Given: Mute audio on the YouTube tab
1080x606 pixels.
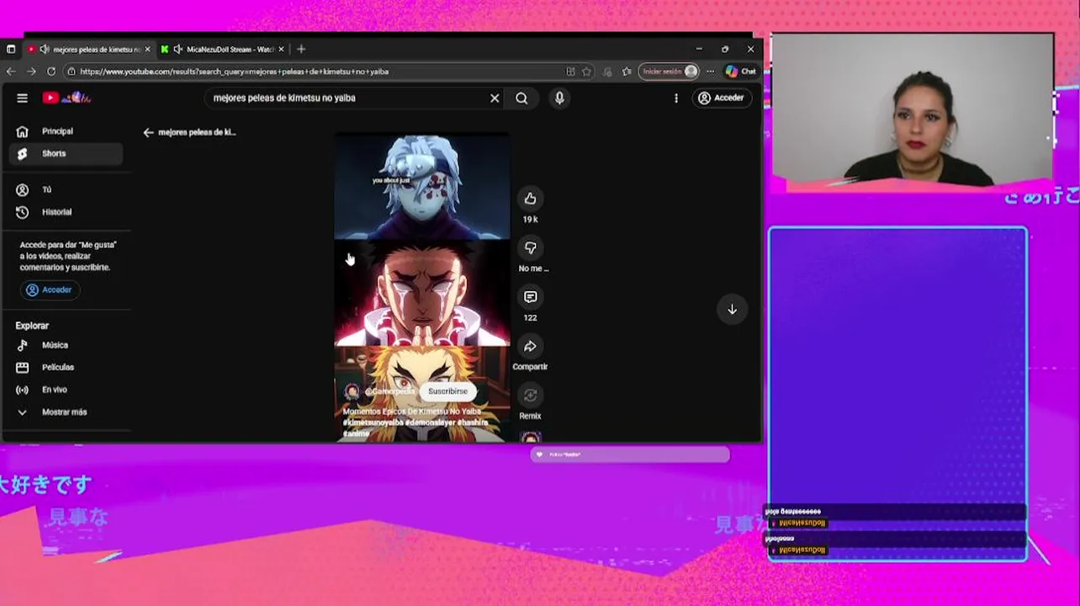Looking at the screenshot, I should (44, 50).
